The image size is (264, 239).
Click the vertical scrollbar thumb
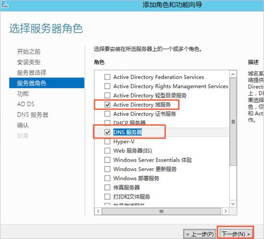pos(233,121)
